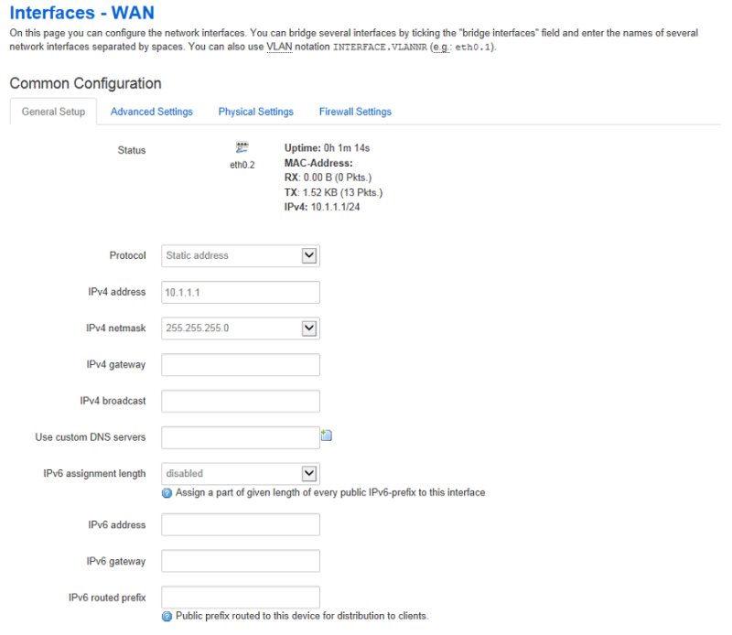Switch to the Advanced Settings tab
732x635 pixels.
pyautogui.click(x=151, y=112)
